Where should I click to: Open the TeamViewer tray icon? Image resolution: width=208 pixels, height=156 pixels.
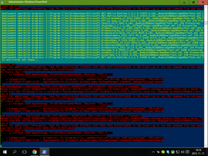click(168, 152)
